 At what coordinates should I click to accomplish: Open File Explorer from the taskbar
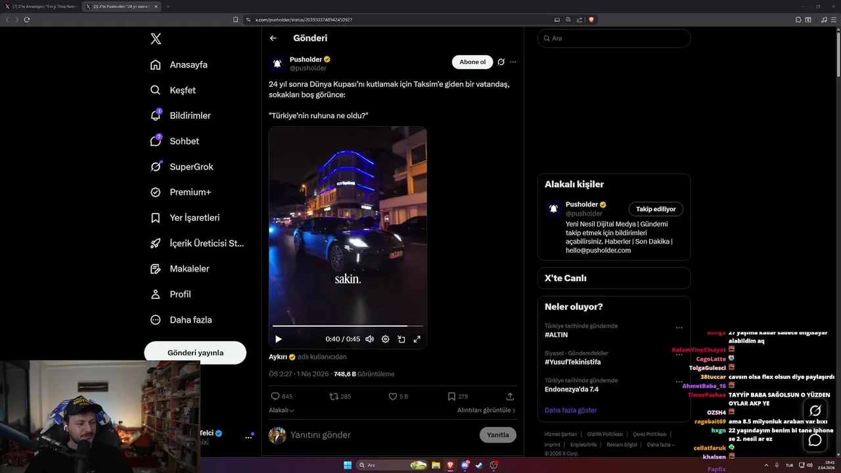pyautogui.click(x=436, y=465)
